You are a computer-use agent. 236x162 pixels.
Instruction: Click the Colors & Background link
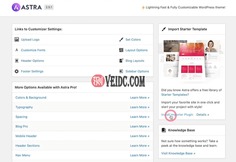pos(31,97)
